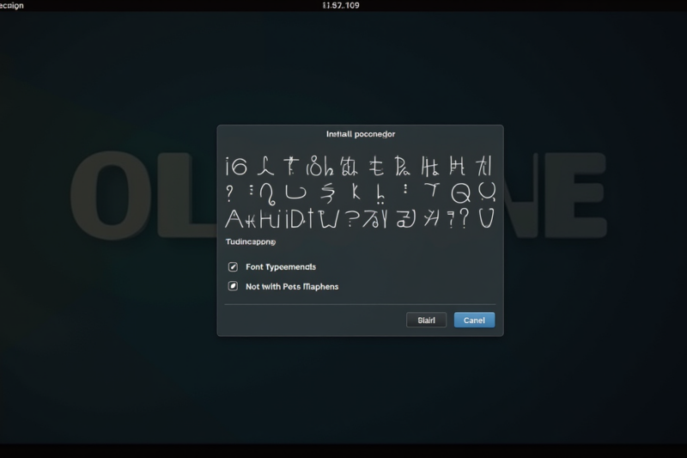Toggle the Not twith Pets Maphens checkbox
The width and height of the screenshot is (687, 458).
233,286
